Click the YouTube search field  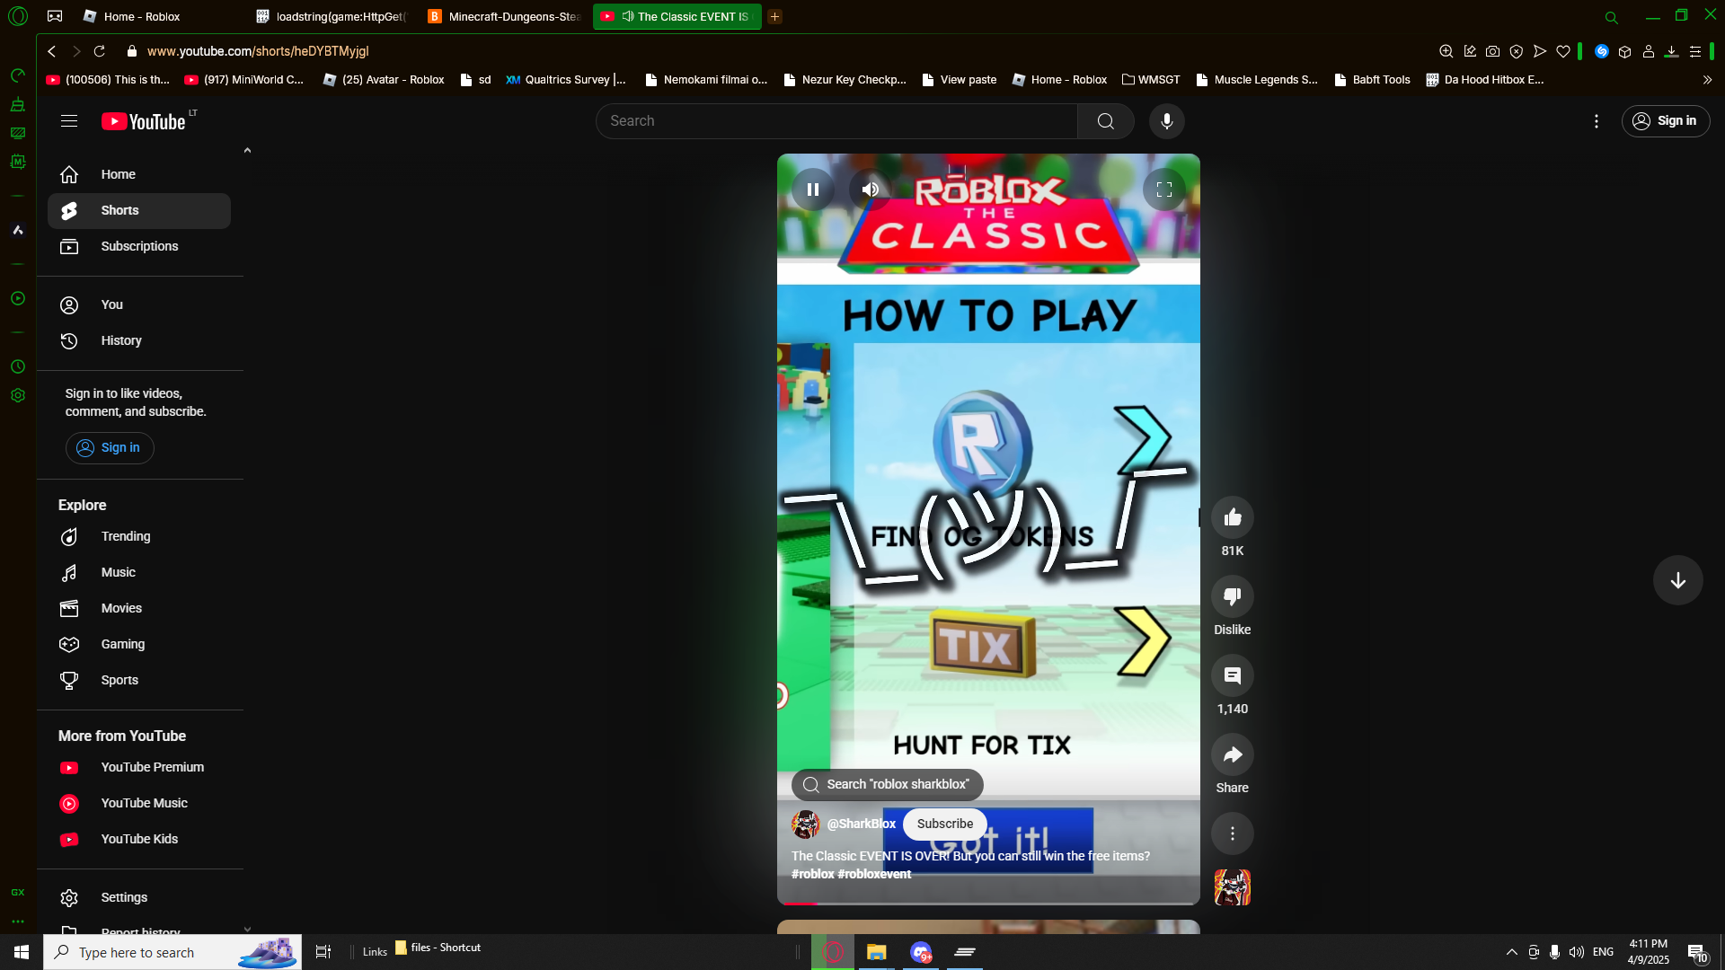pos(836,121)
